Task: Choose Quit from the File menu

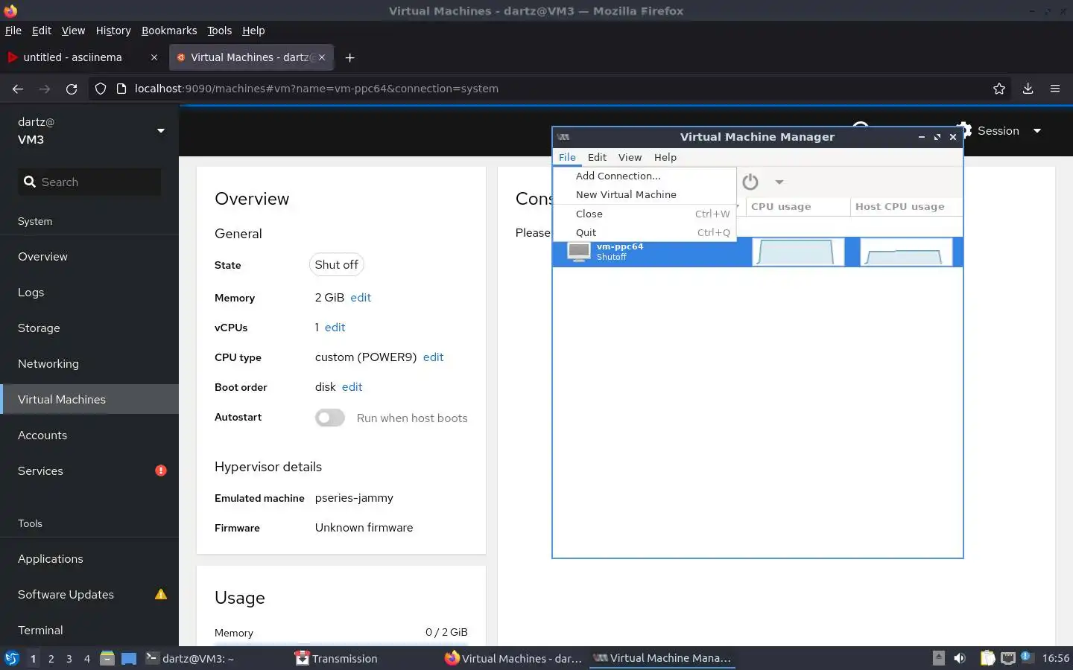Action: [x=645, y=232]
